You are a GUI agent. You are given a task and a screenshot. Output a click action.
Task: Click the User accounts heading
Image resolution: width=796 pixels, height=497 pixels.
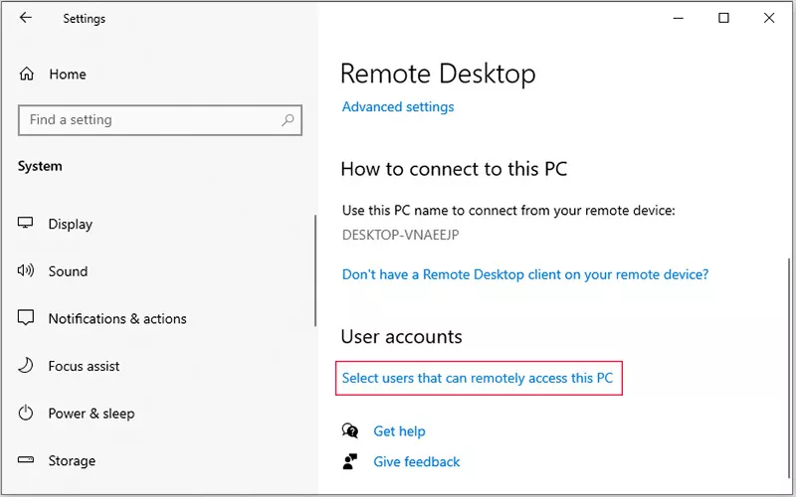coord(402,337)
